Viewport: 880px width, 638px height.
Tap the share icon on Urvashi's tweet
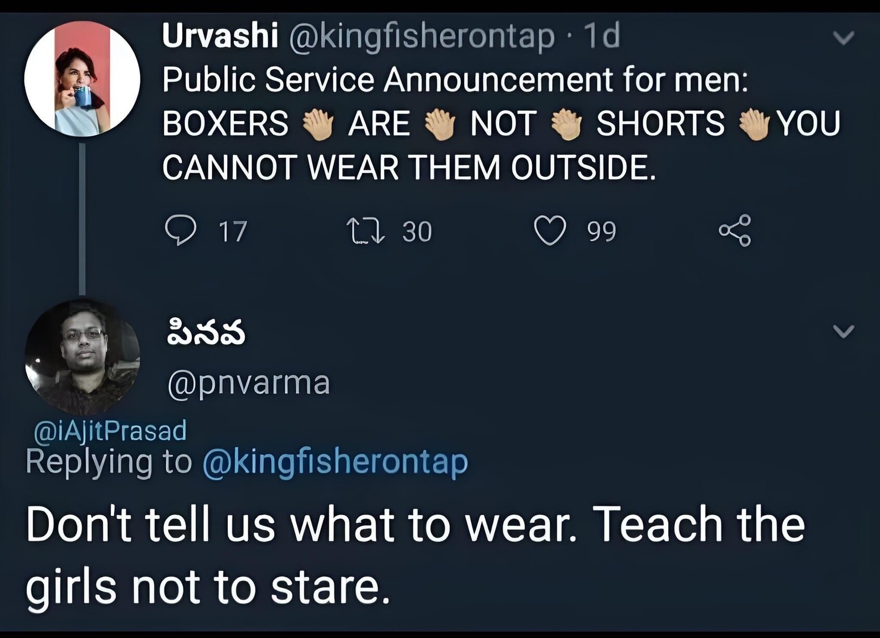click(x=735, y=230)
